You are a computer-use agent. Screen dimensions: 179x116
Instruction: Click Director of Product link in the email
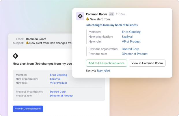click(x=61, y=96)
